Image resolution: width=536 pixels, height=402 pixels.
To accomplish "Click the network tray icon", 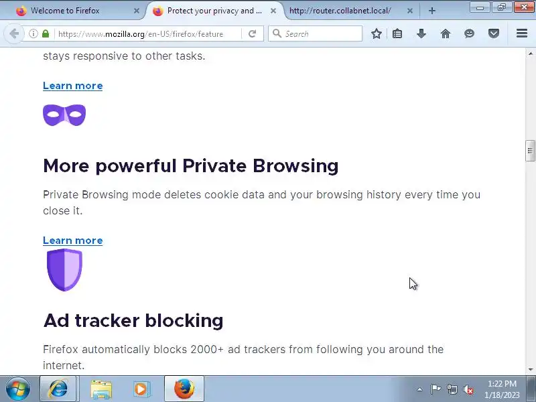I will point(452,389).
